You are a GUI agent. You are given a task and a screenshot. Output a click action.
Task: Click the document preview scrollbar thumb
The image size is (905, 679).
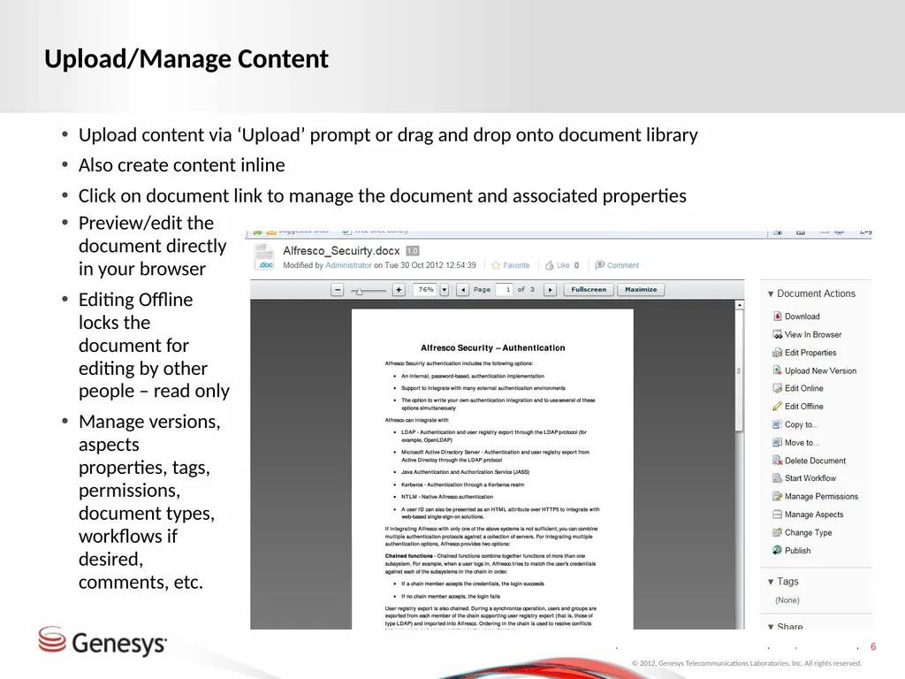740,370
